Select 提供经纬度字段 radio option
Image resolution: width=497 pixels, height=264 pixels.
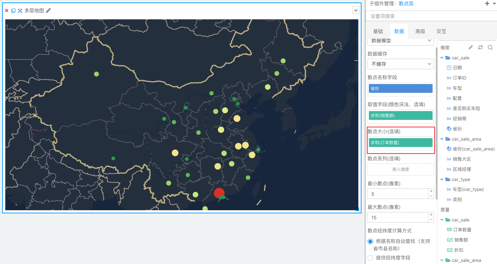pyautogui.click(x=370, y=258)
